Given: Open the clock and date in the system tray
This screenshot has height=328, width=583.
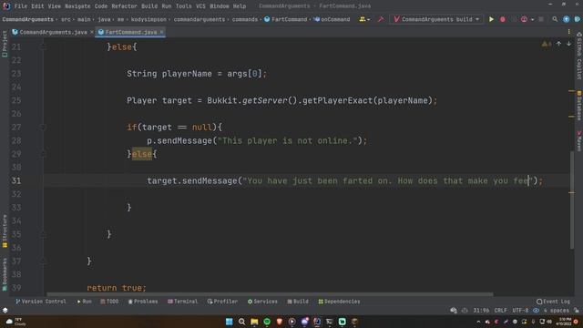Looking at the screenshot, I should coord(565,322).
